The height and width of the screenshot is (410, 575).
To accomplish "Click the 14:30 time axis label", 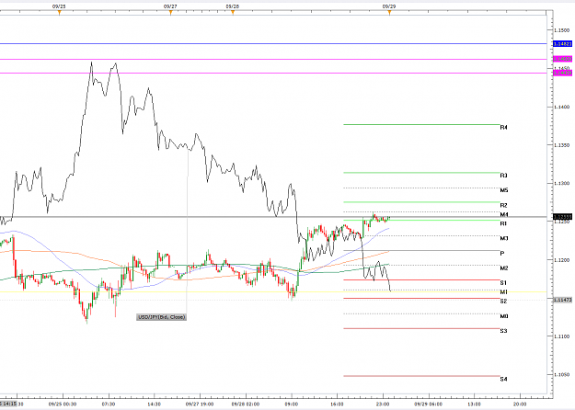I will coord(154,404).
